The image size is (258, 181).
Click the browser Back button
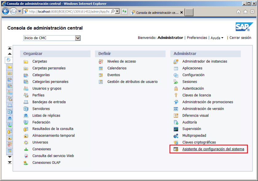6,11
